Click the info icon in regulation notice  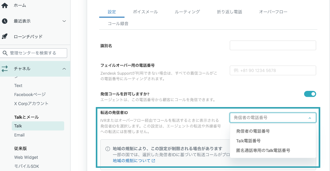click(x=108, y=149)
